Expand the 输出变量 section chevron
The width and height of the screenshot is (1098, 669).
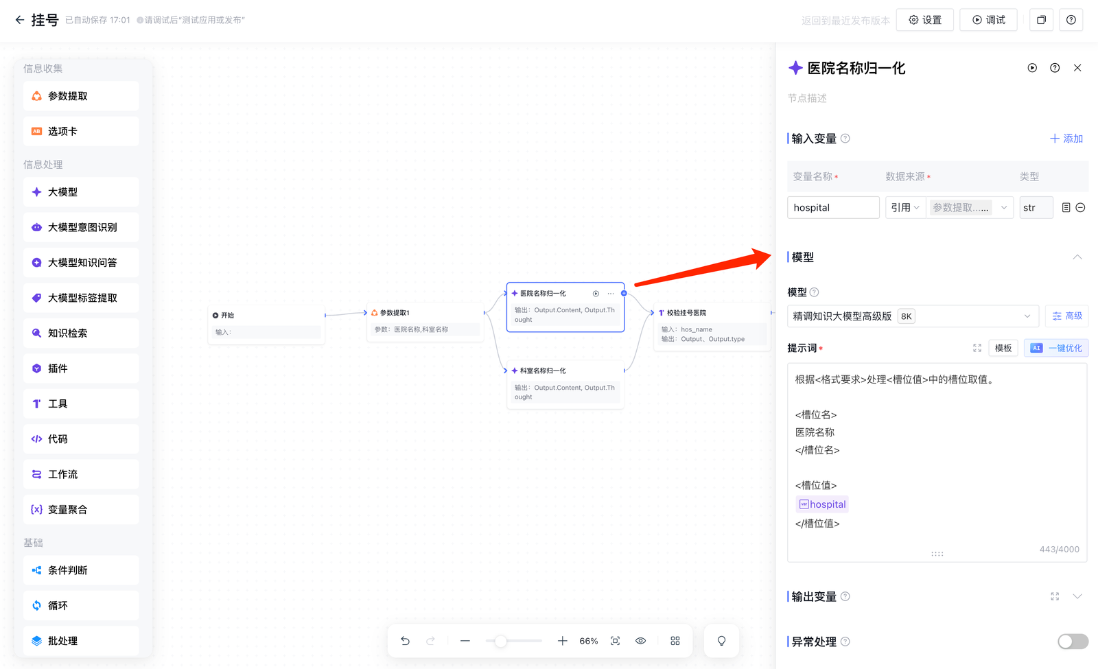1077,597
